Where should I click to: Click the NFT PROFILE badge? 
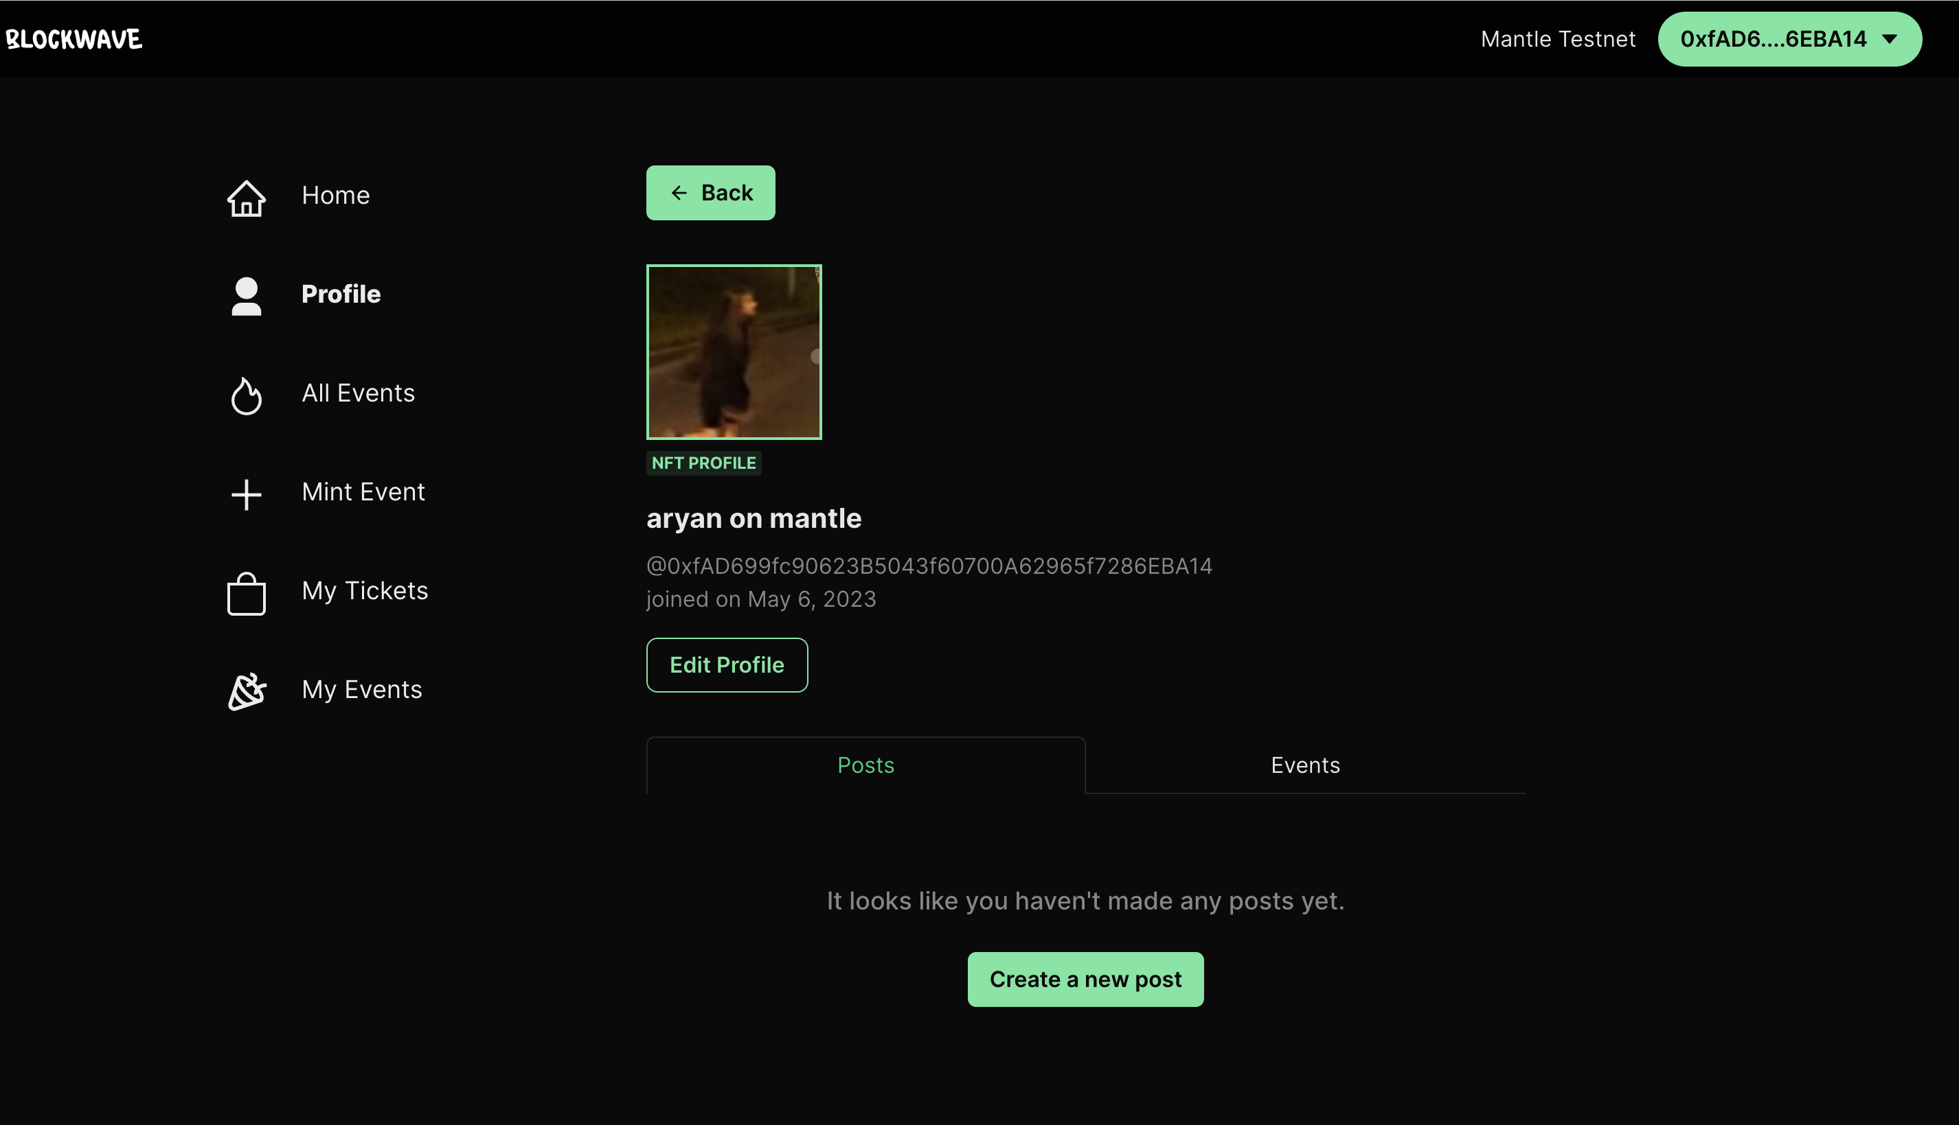point(703,463)
